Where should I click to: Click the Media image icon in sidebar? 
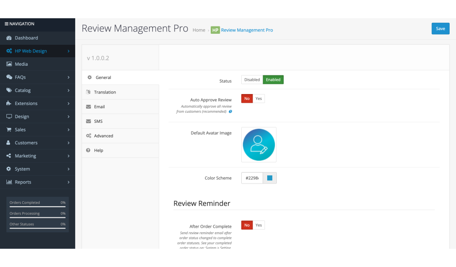click(9, 64)
